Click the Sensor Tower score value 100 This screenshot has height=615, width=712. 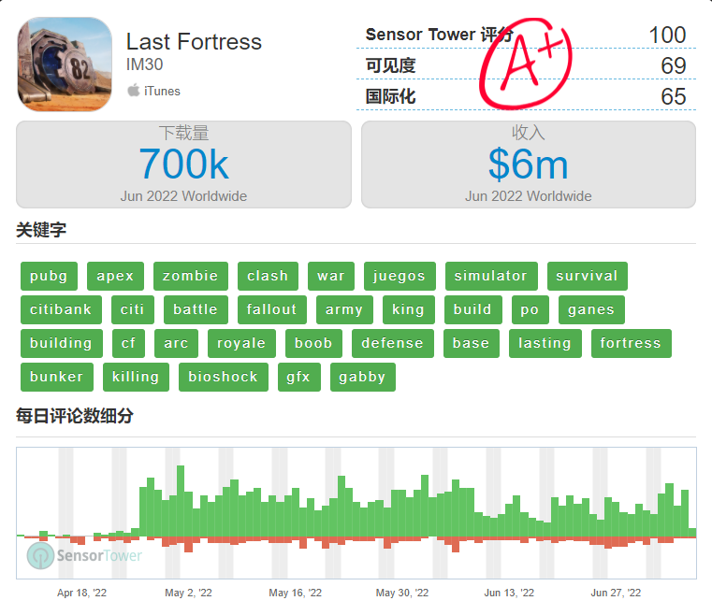click(x=667, y=35)
